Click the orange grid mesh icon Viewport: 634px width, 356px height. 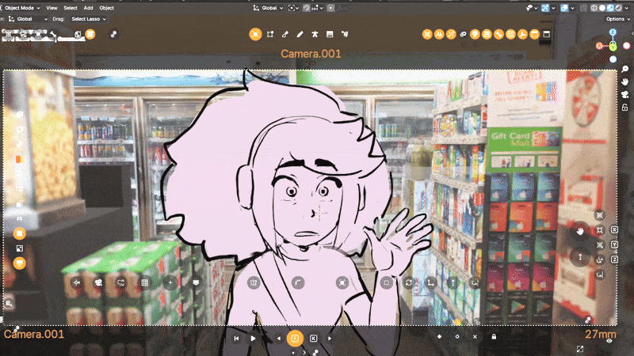click(x=510, y=34)
